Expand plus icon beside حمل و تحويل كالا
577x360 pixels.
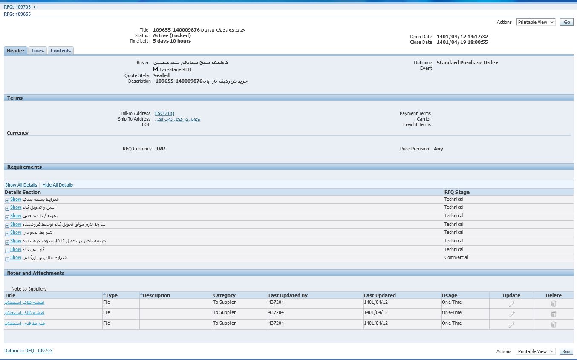click(7, 209)
